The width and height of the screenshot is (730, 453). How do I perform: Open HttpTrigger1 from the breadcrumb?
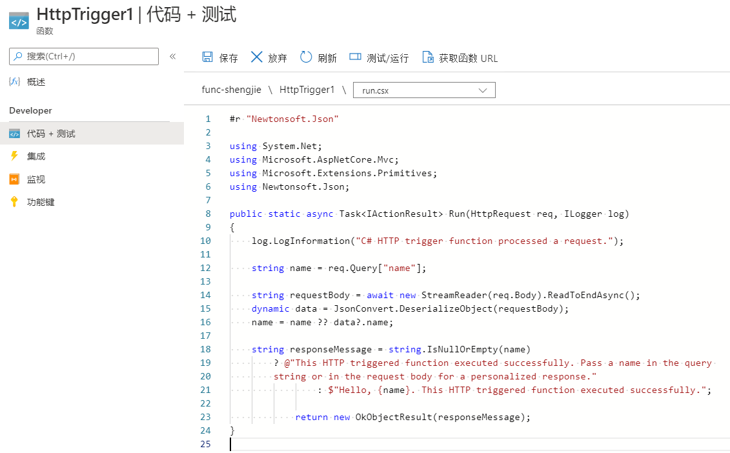pos(308,90)
